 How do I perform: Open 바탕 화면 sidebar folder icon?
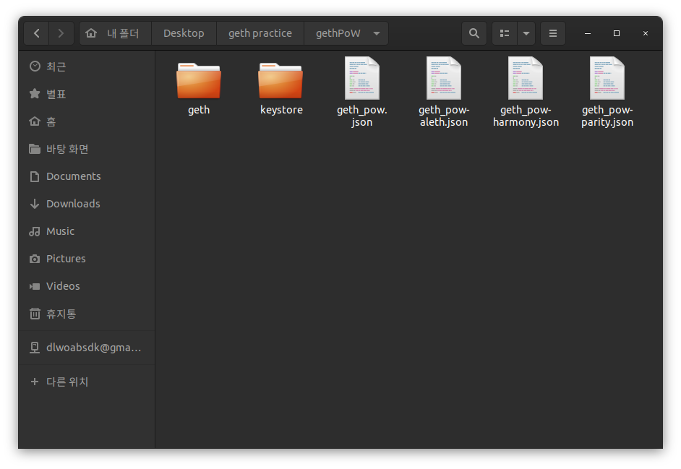35,149
